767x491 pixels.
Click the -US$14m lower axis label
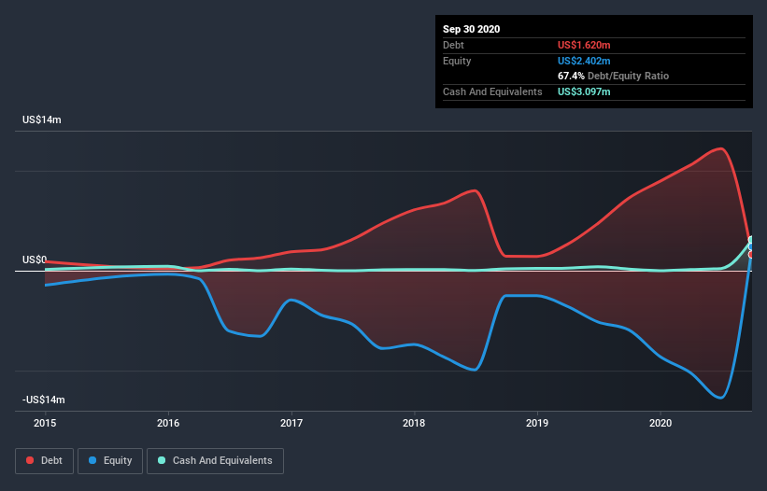44,400
